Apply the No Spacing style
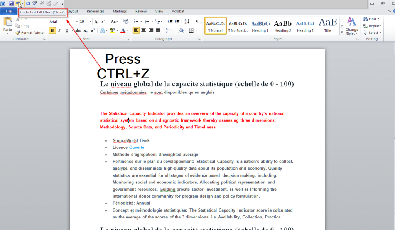Viewport: 395px width, 230px height. [x=238, y=26]
